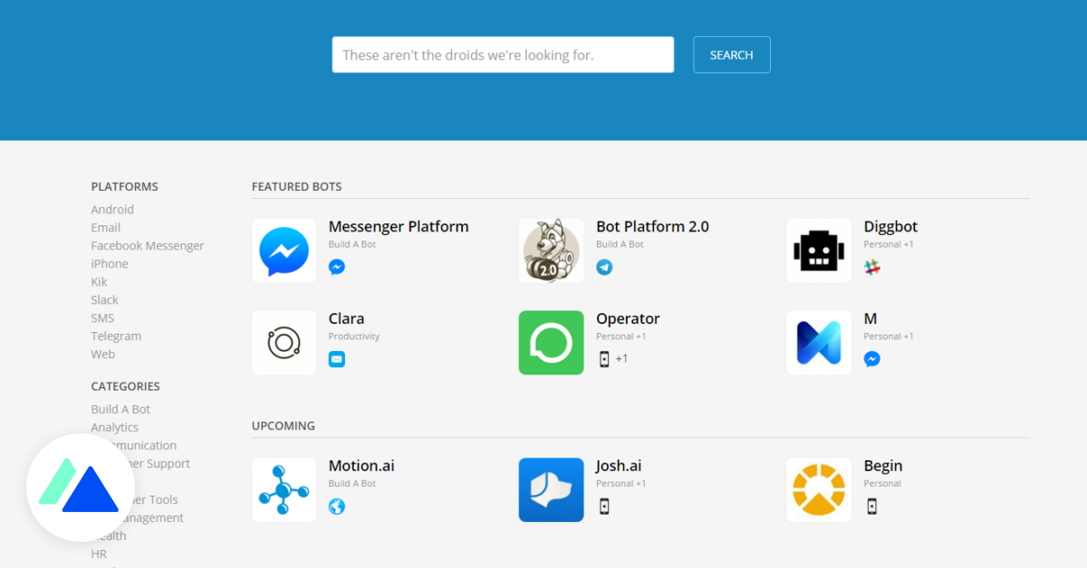Click the Messenger badge under M
The height and width of the screenshot is (568, 1087).
pyautogui.click(x=871, y=358)
